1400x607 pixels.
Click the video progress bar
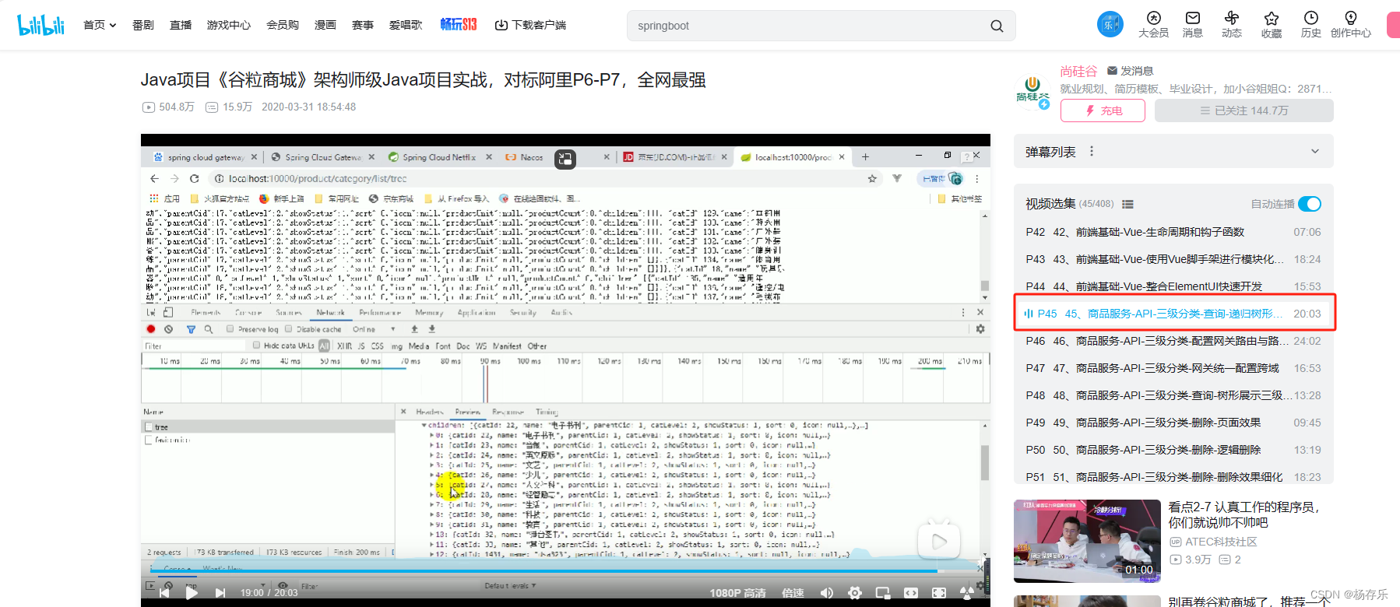point(565,572)
